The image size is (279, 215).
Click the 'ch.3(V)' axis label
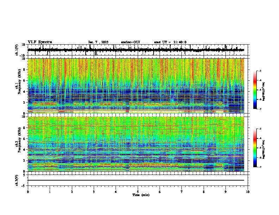(17, 180)
